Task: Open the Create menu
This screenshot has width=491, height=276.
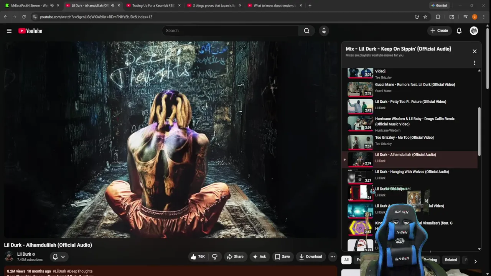Action: click(x=439, y=31)
